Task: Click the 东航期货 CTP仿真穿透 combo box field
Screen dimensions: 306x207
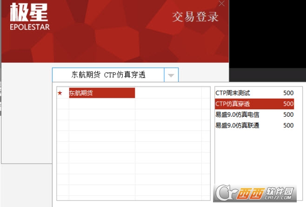Action: point(108,75)
